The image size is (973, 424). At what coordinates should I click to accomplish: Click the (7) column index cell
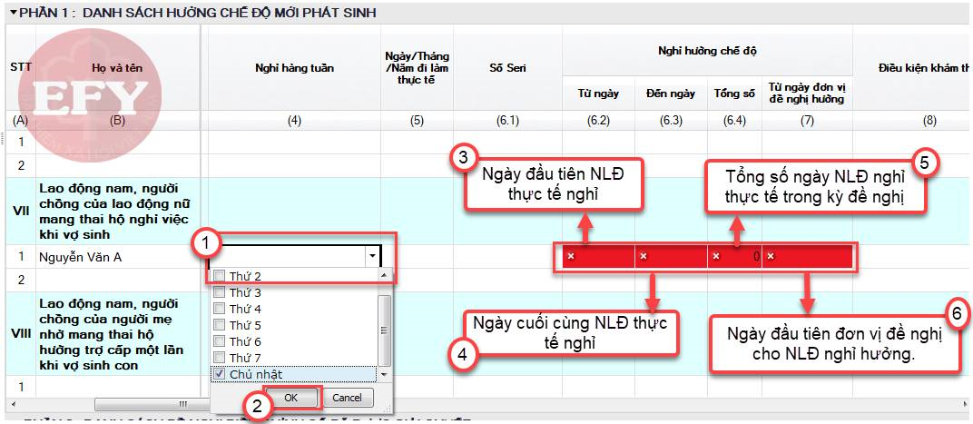click(807, 121)
